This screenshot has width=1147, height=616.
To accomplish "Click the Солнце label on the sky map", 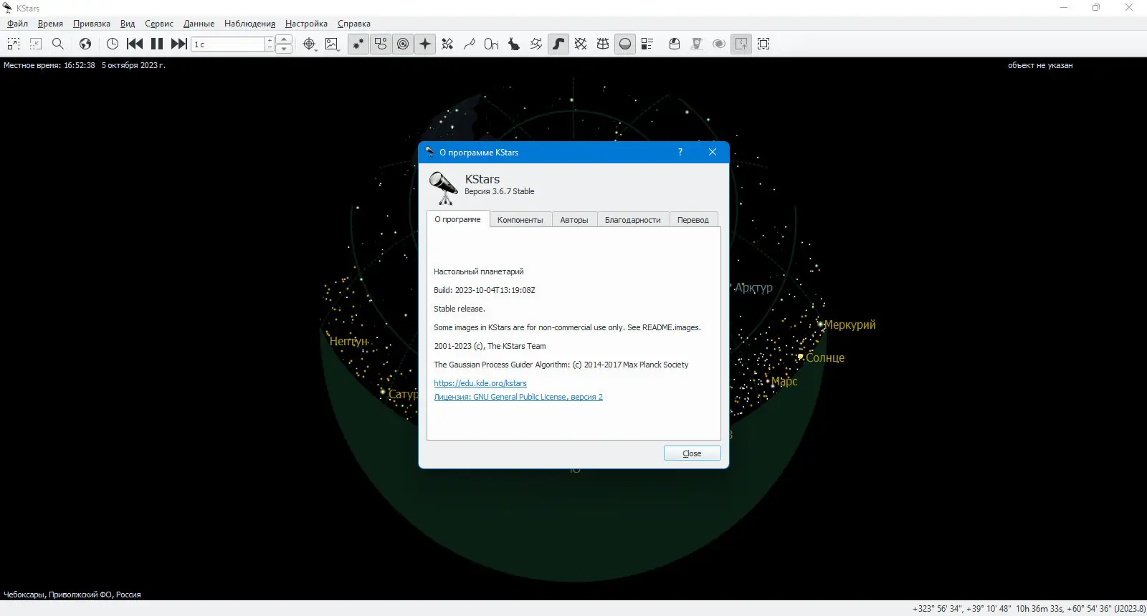I will [x=825, y=358].
